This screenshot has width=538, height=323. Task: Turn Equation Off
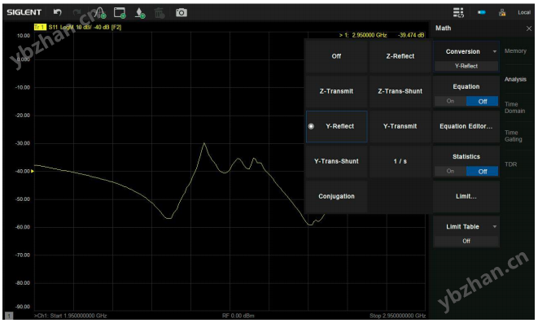(482, 101)
